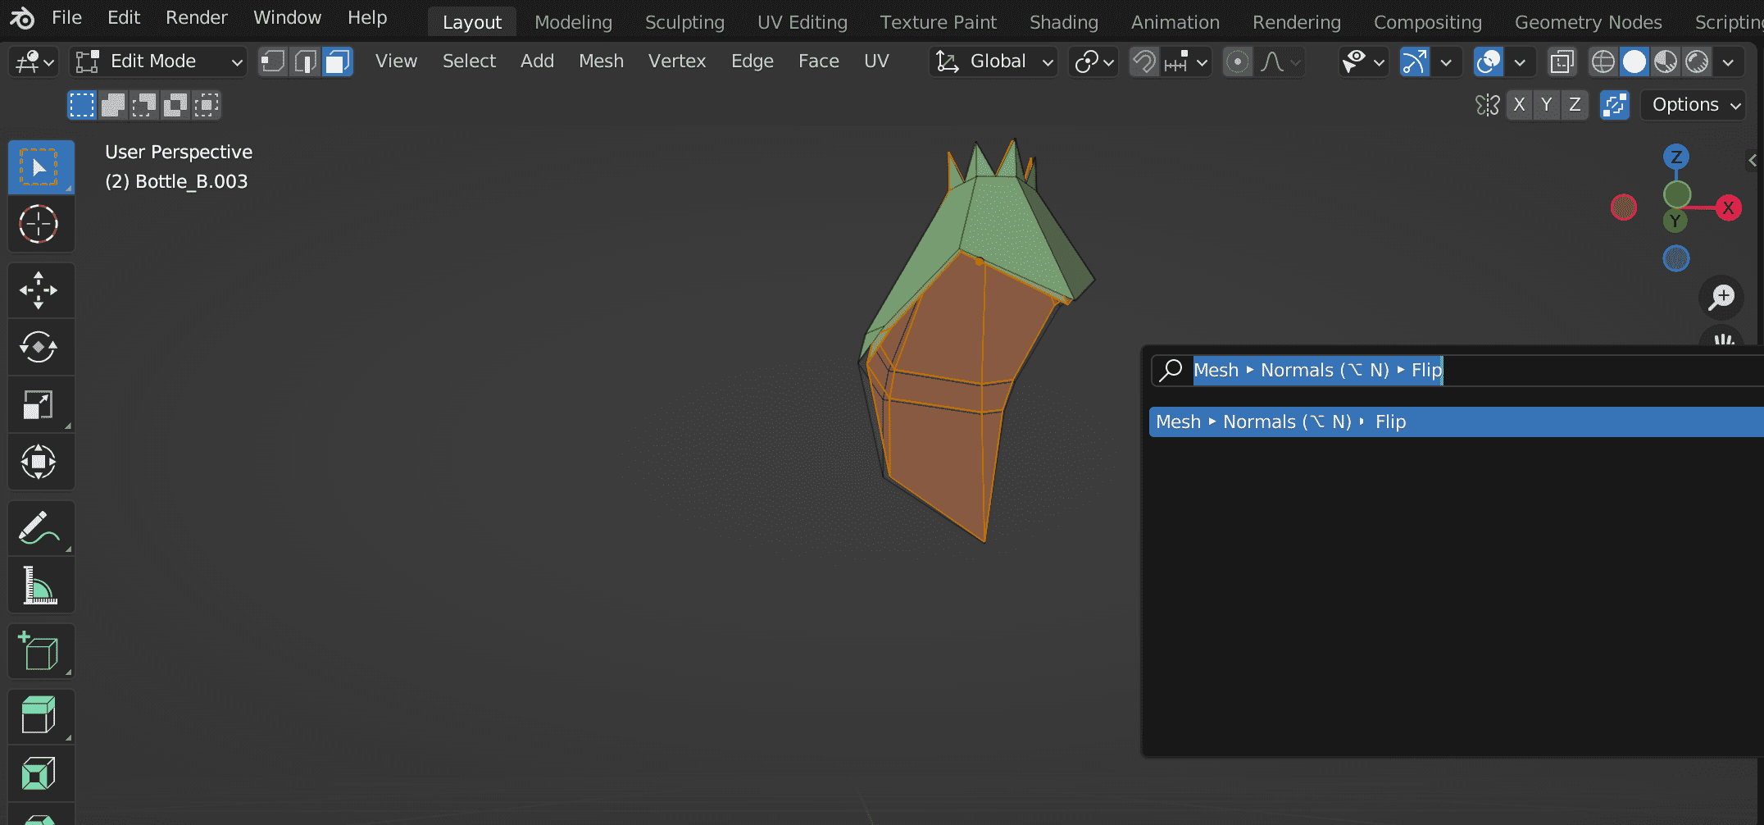Enable the snapping magnet
1764x825 pixels.
[x=1143, y=62]
